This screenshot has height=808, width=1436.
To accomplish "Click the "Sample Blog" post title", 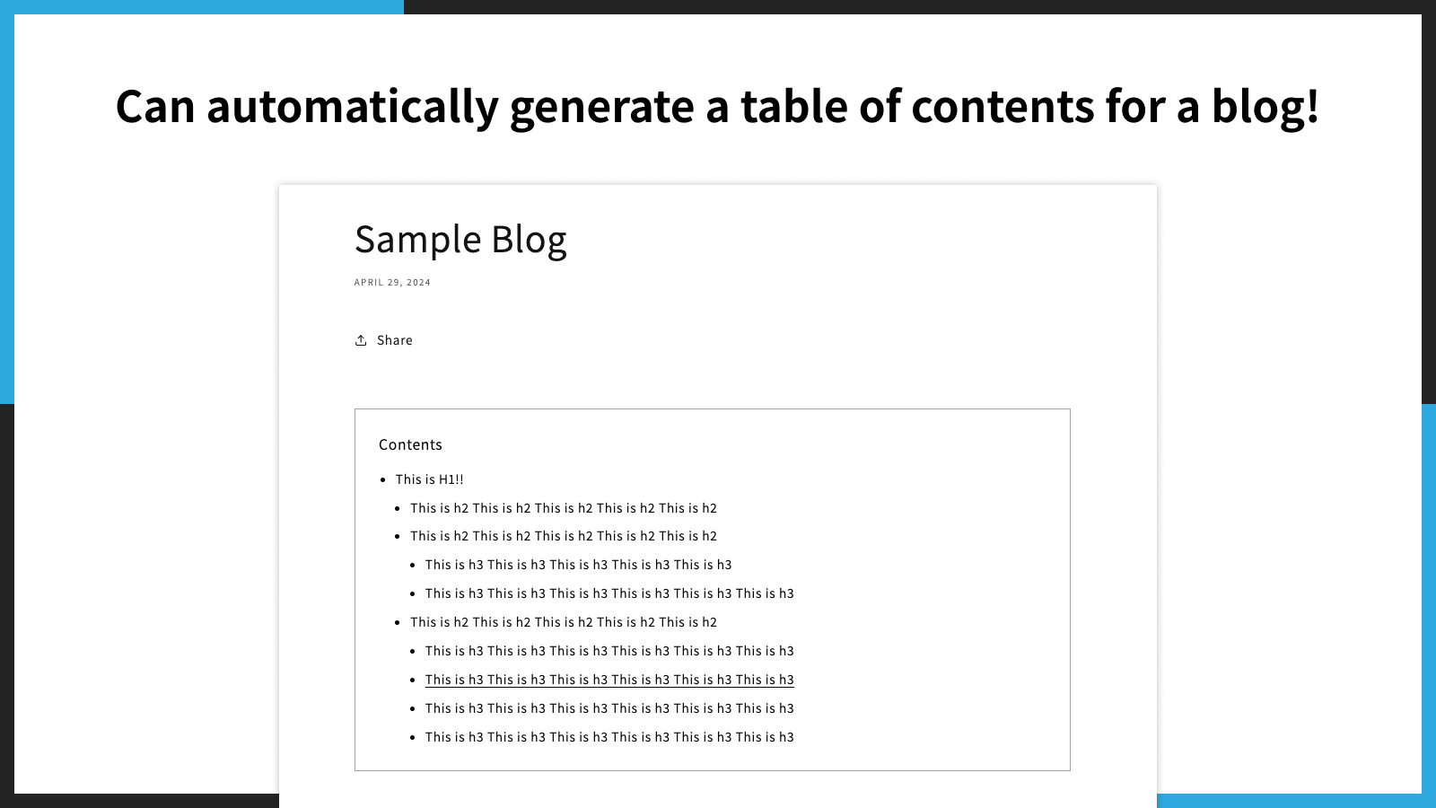I will [x=460, y=239].
